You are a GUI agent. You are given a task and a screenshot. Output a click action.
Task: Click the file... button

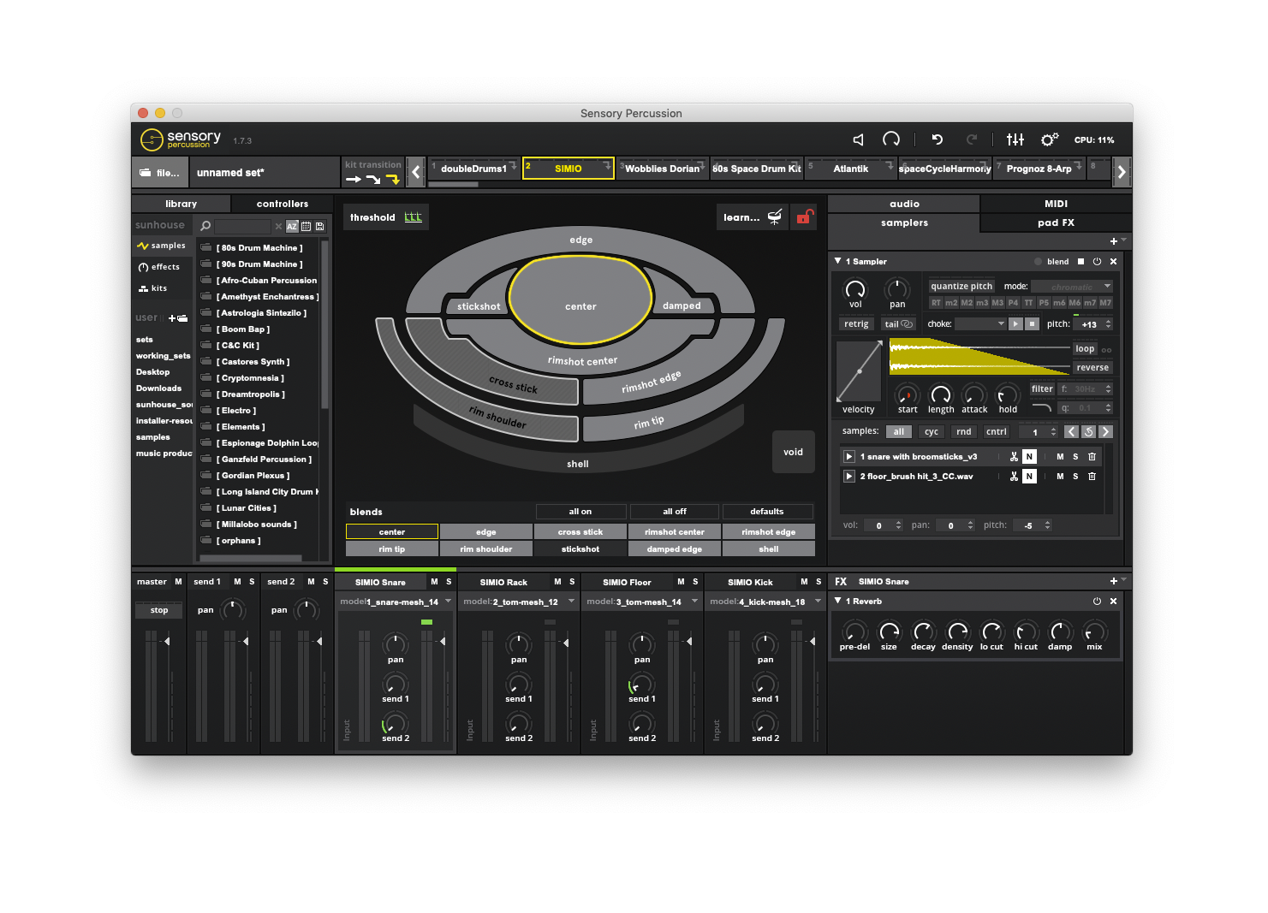click(x=160, y=173)
